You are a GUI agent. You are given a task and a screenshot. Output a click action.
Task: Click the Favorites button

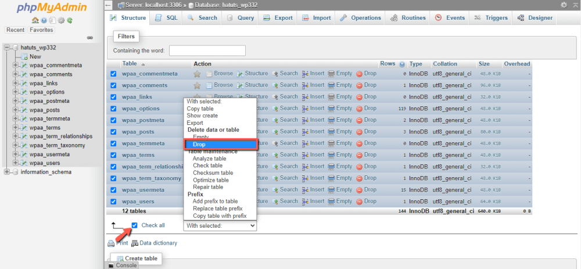(x=41, y=30)
